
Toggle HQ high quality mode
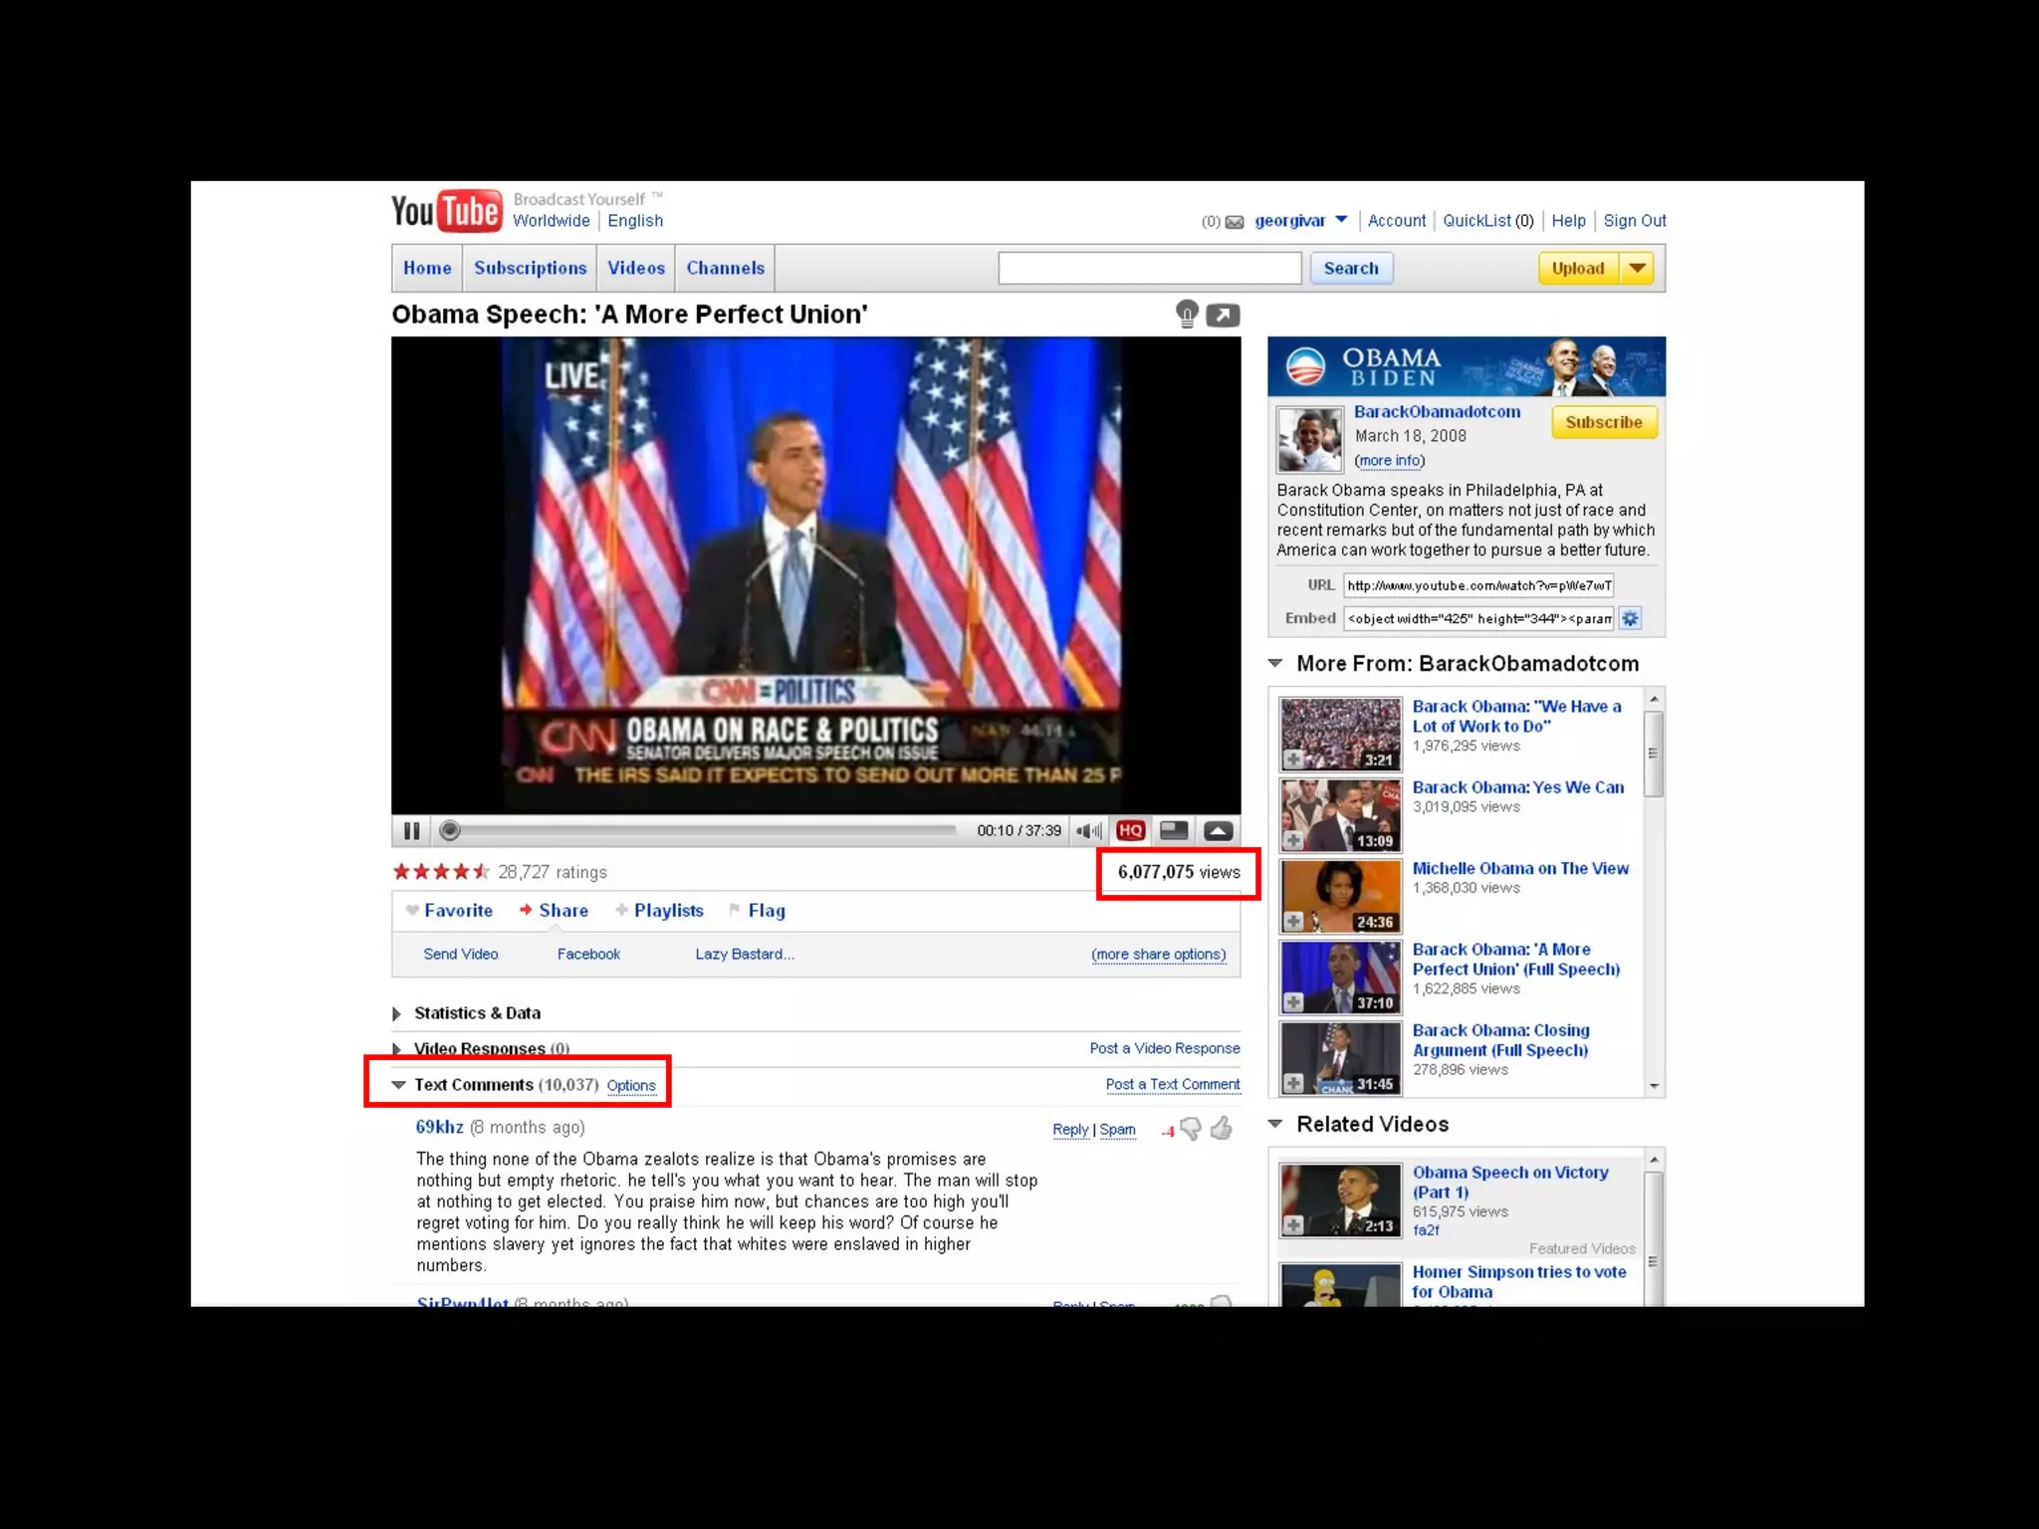1130,830
